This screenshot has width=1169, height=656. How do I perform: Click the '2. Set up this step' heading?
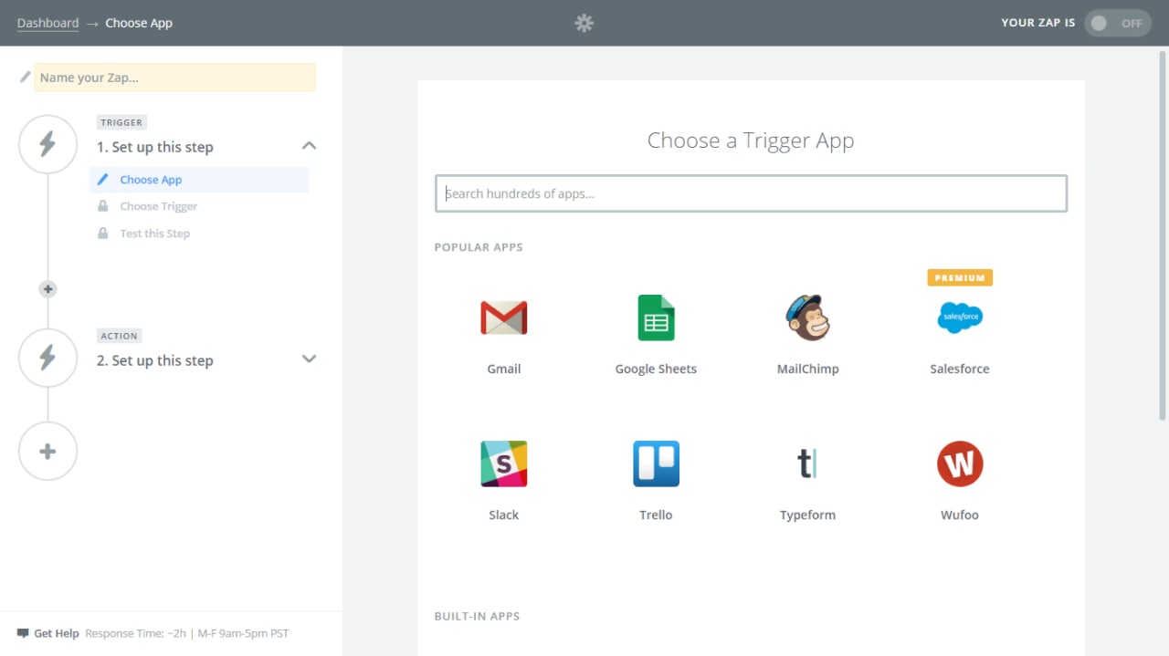coord(155,360)
